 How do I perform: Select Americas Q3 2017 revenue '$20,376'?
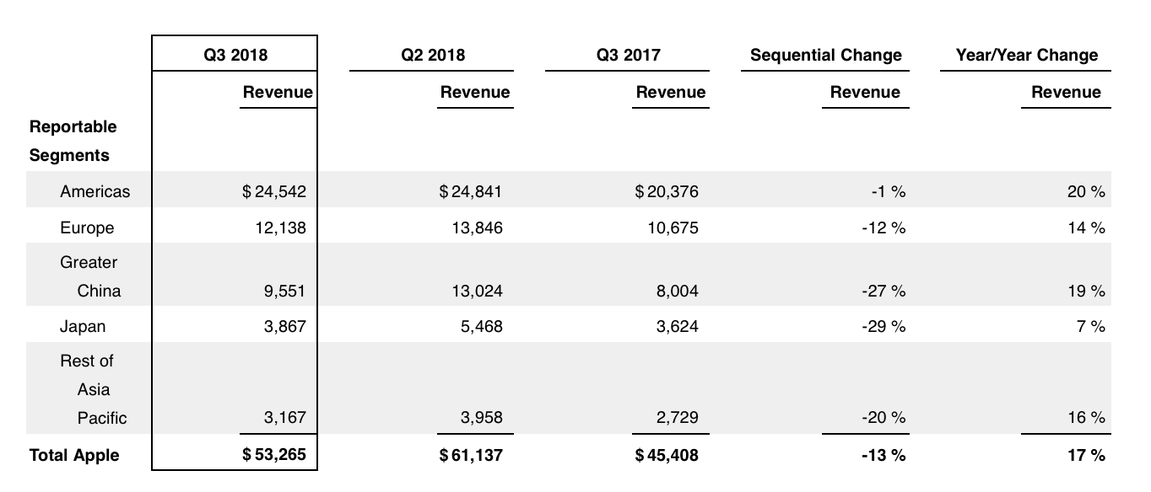pyautogui.click(x=667, y=191)
